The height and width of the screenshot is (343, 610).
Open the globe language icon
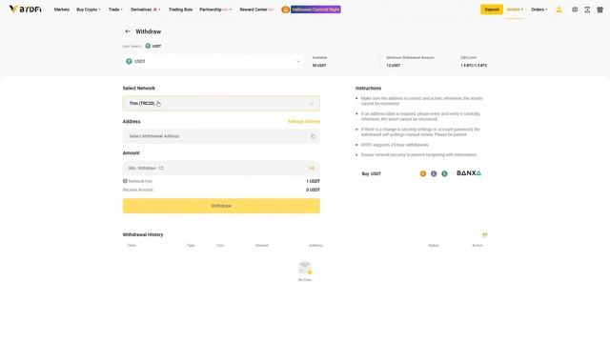575,10
